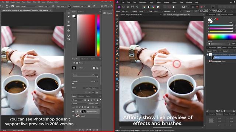Switch to Affinity Photo persona
The width and height of the screenshot is (236, 132).
(119, 7)
